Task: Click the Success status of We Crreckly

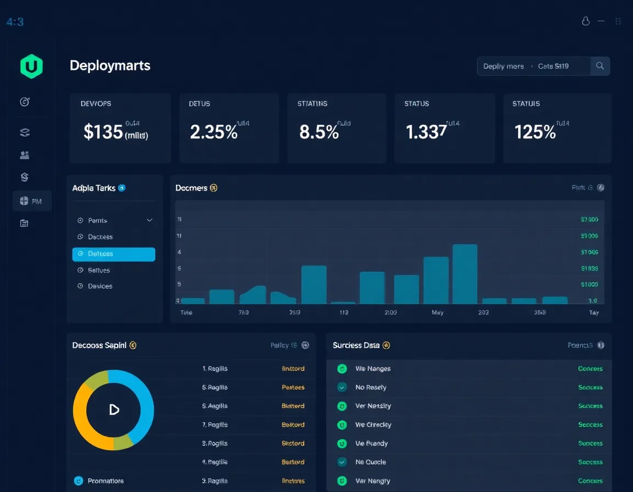Action: [590, 424]
